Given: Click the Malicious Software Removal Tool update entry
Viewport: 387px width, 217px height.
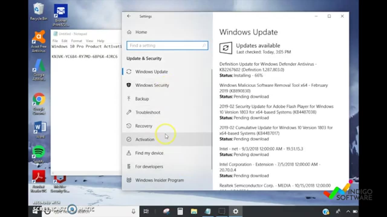Looking at the screenshot, I should click(274, 91).
